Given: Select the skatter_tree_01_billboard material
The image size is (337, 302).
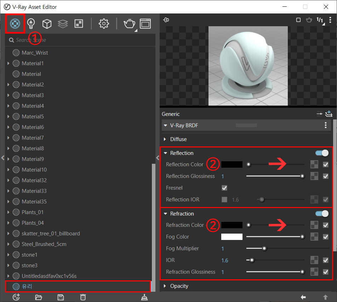Looking at the screenshot, I should 51,234.
